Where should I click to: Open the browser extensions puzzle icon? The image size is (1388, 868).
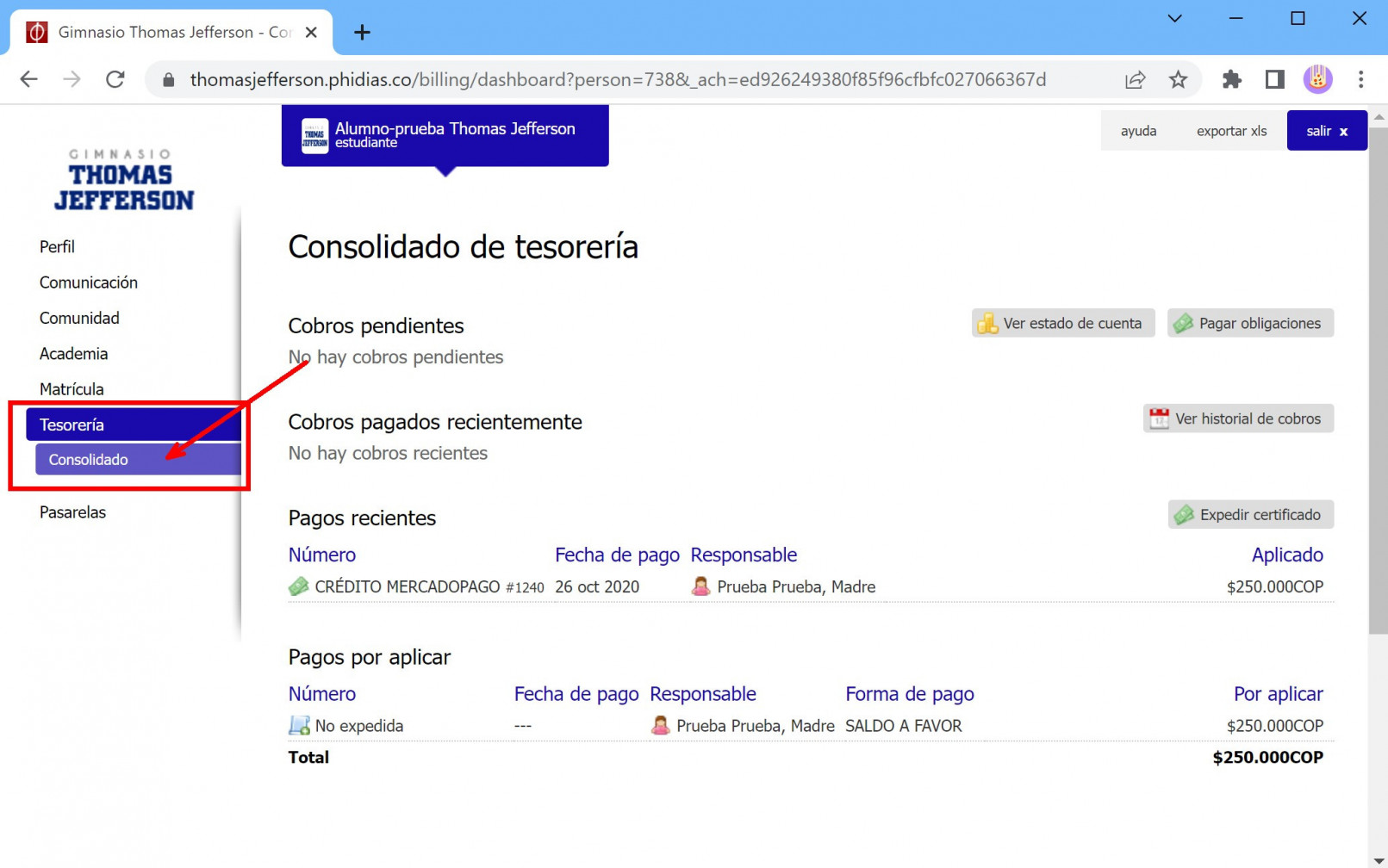[x=1231, y=80]
